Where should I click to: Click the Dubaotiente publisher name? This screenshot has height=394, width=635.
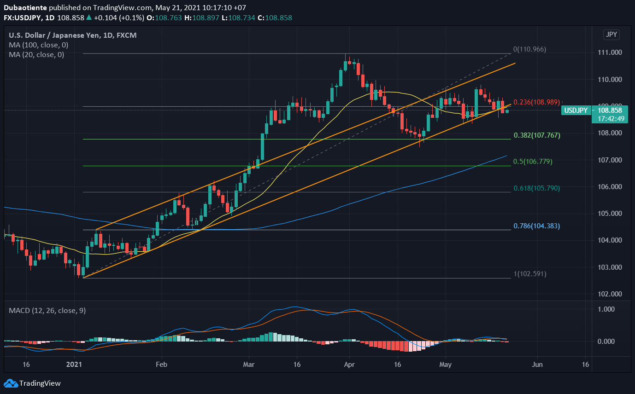click(25, 8)
